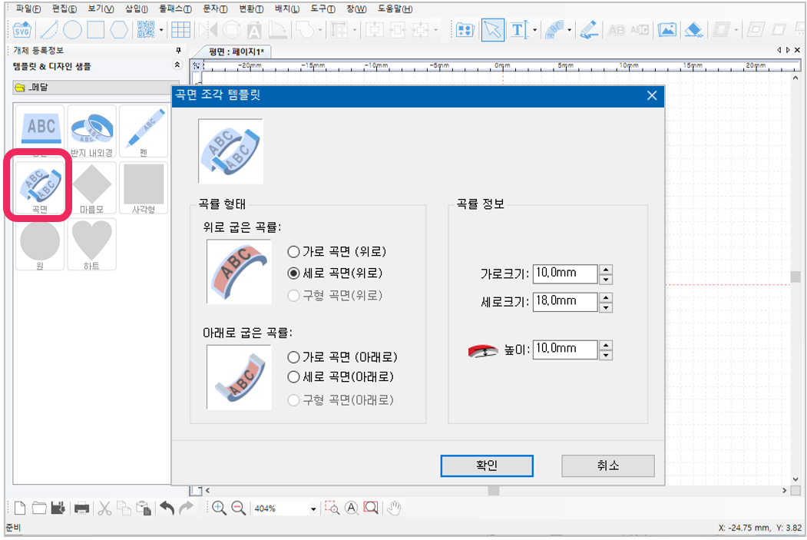807x540 pixels.
Task: Select 세로 곡면(위로) radio option
Action: pyautogui.click(x=293, y=273)
